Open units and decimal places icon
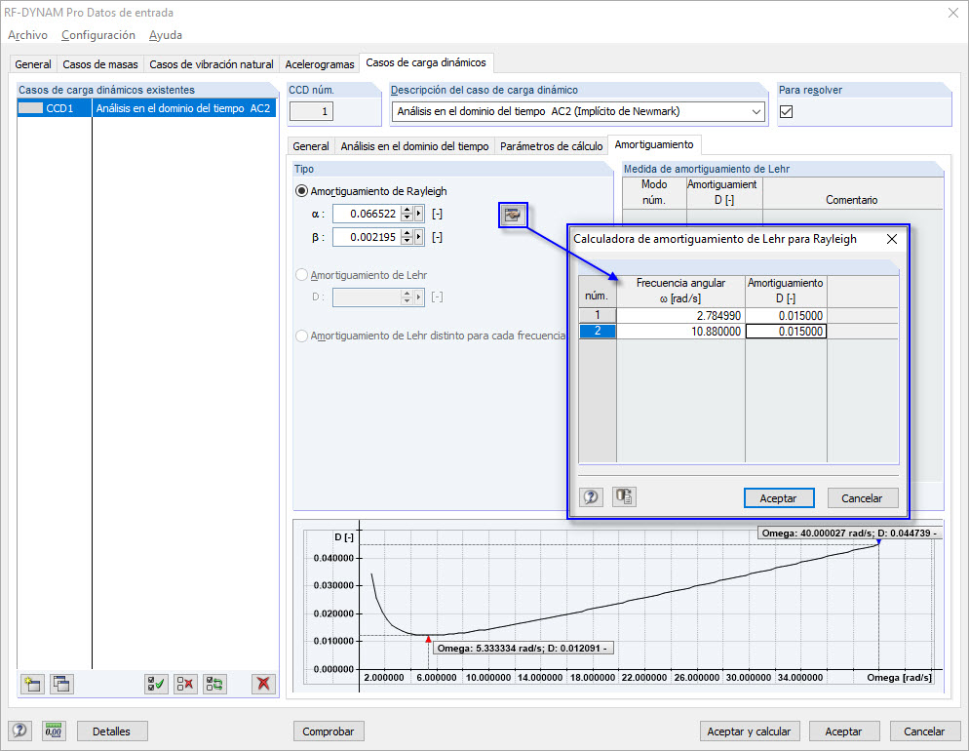 pyautogui.click(x=54, y=731)
